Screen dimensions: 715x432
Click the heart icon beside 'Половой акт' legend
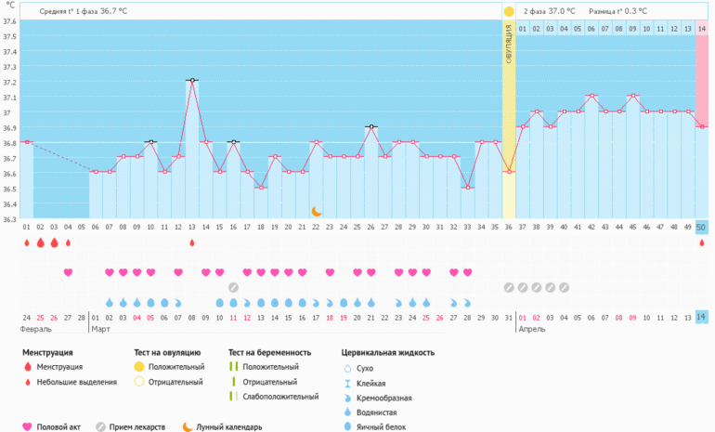coord(27,426)
